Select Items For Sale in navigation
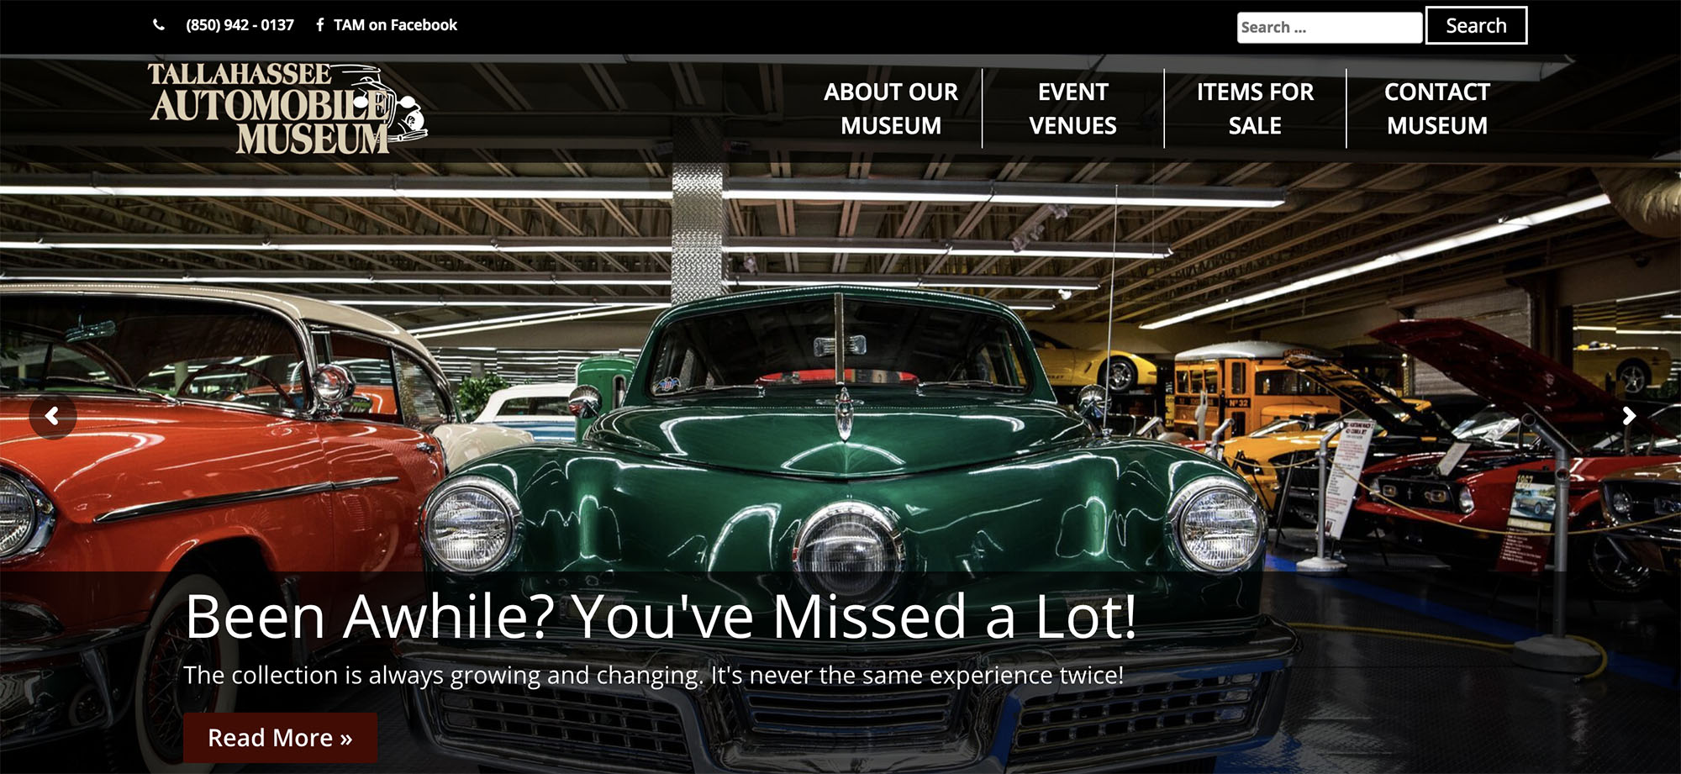Viewport: 1681px width, 774px height. 1255,108
